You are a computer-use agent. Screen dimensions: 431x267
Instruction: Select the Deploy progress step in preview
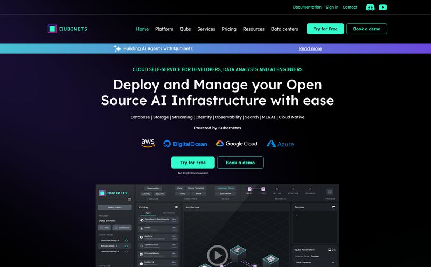pos(277,189)
